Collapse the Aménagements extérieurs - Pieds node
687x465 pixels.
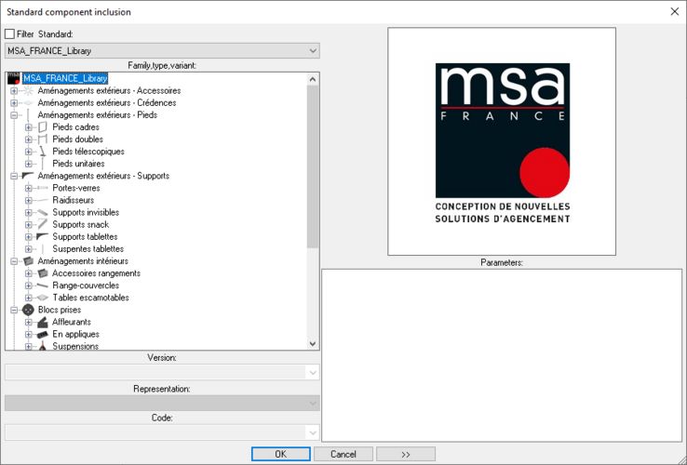click(13, 115)
